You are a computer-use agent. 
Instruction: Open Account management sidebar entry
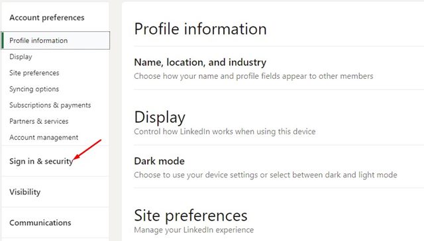(44, 137)
